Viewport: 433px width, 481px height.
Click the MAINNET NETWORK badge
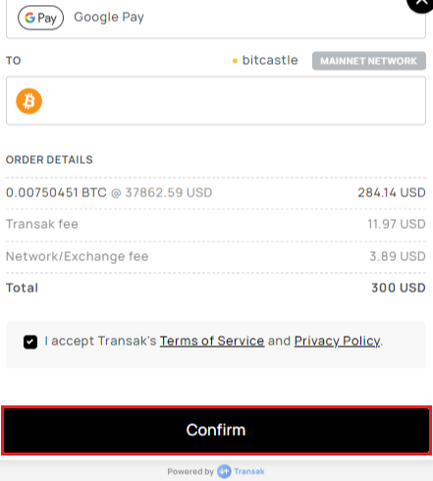click(369, 61)
